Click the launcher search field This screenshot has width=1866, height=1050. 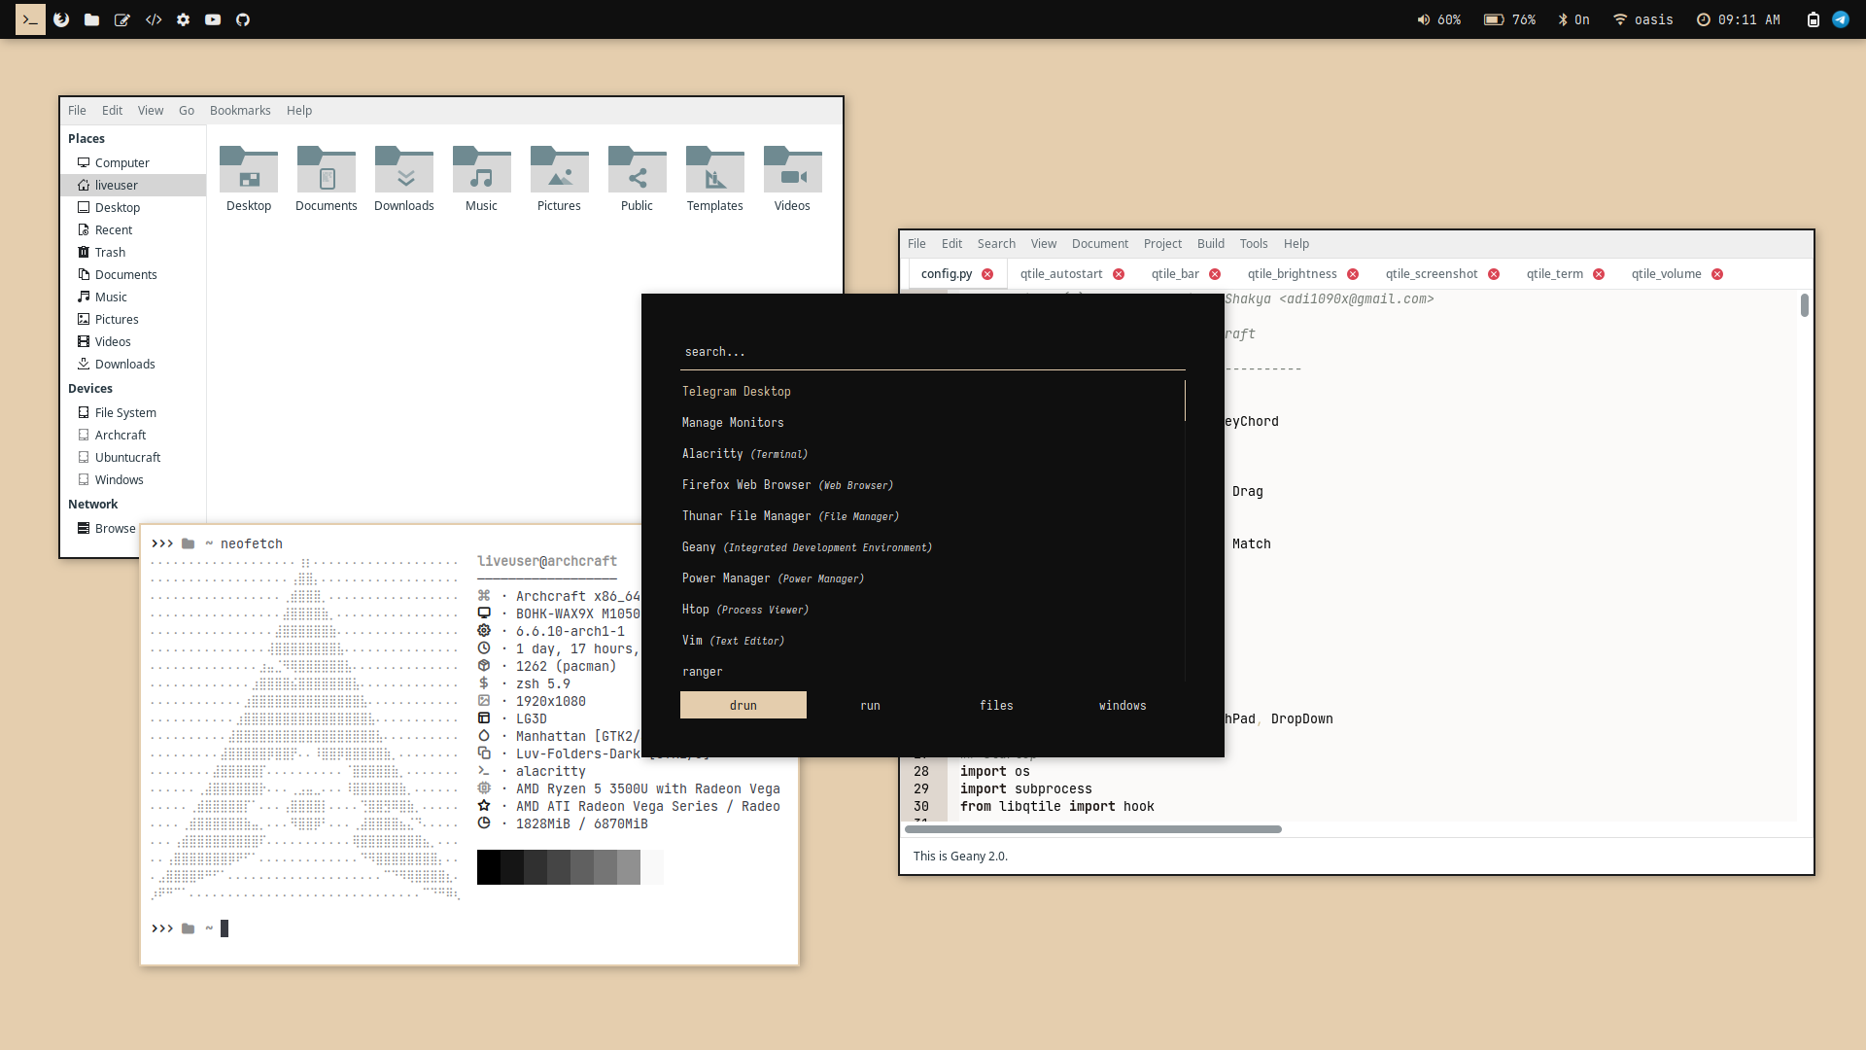click(931, 352)
